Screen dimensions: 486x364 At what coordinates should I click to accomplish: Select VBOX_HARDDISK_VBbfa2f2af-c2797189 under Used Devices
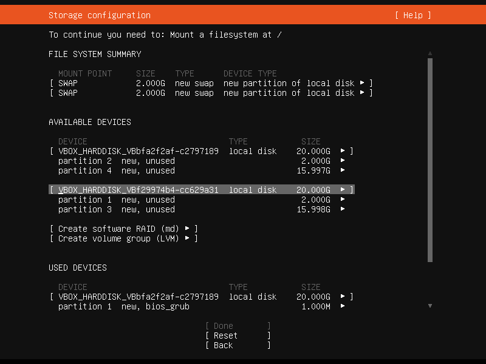coord(202,297)
